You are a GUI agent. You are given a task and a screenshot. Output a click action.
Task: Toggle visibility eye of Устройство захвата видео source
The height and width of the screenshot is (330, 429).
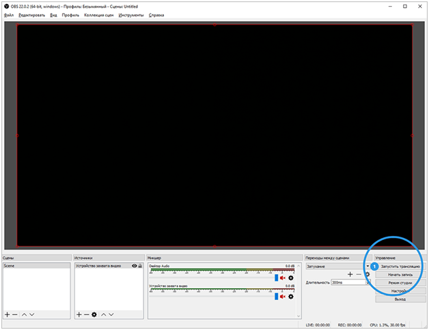(x=135, y=266)
